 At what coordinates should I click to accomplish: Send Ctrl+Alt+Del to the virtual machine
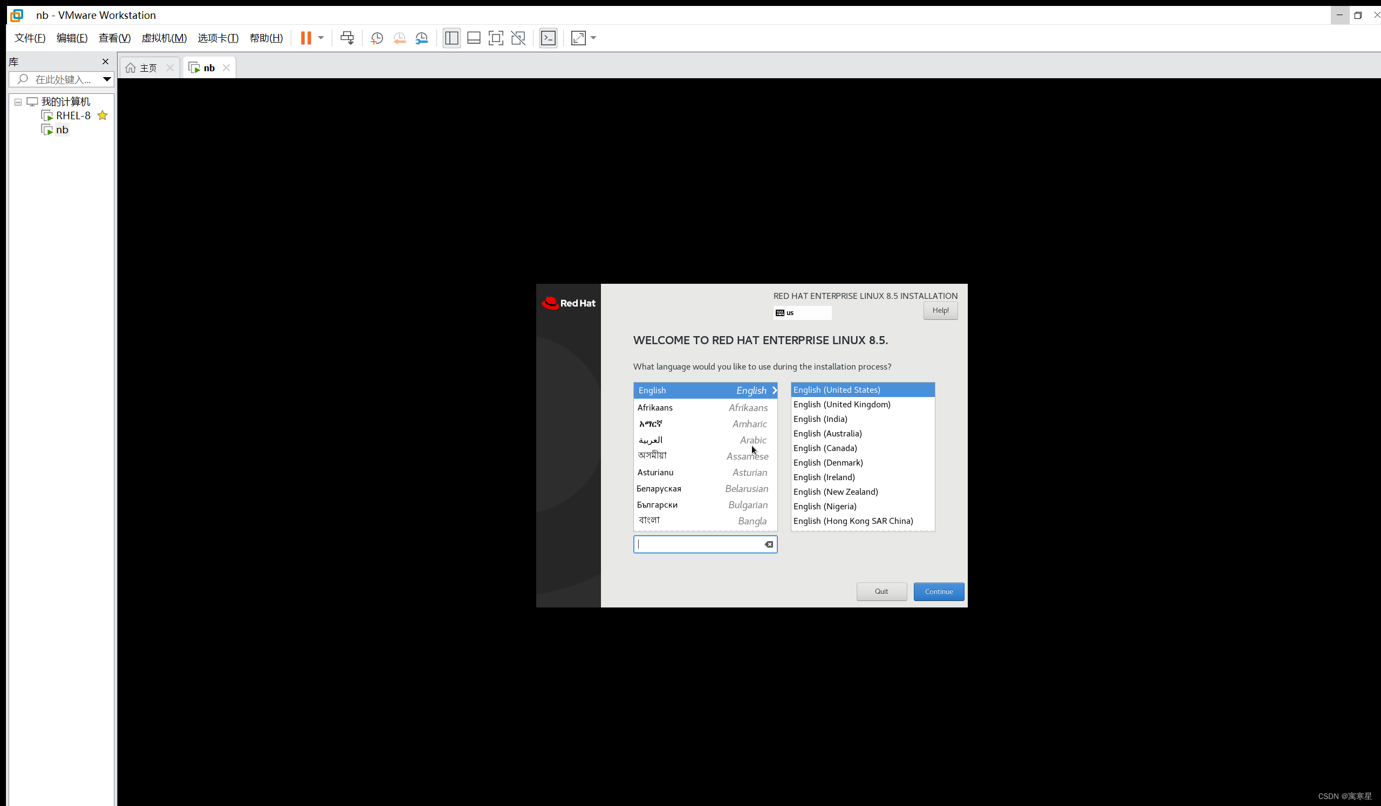(347, 38)
